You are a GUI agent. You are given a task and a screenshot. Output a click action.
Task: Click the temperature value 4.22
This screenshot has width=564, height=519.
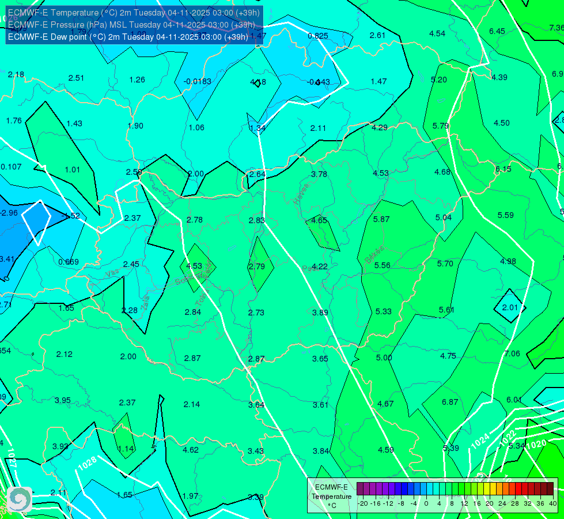coord(319,266)
